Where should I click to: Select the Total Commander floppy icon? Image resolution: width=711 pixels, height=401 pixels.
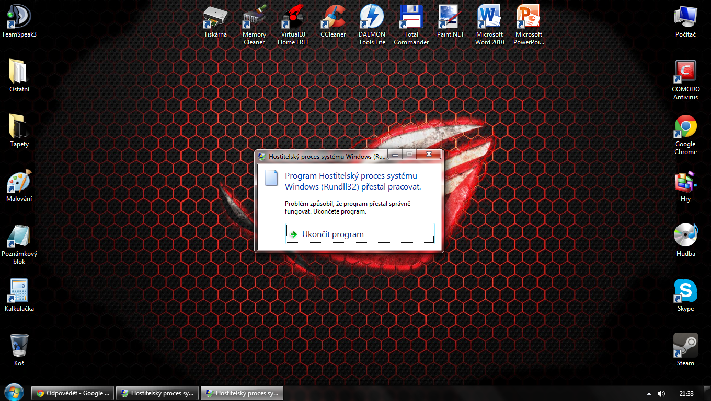click(x=411, y=25)
